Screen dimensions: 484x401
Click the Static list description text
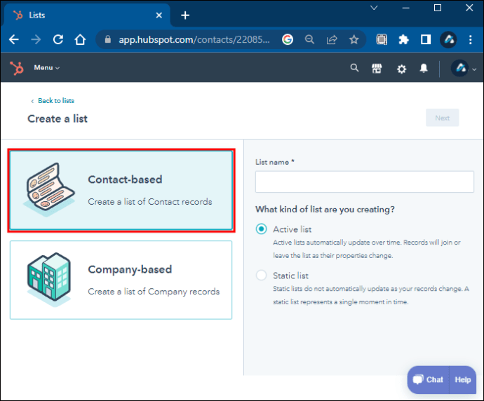click(371, 295)
